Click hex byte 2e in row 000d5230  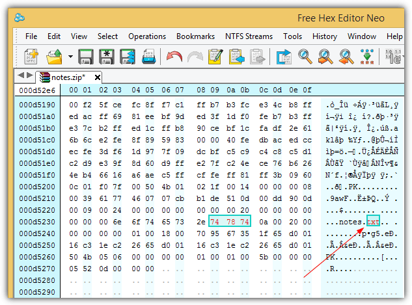200,222
